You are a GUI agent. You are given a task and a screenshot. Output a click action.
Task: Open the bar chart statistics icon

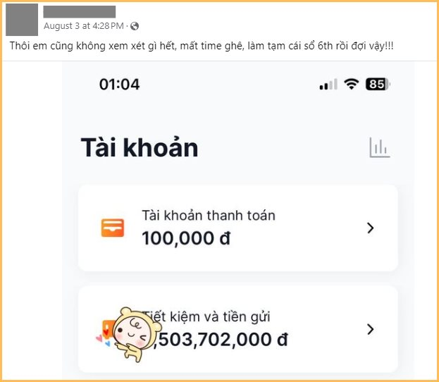tap(379, 147)
